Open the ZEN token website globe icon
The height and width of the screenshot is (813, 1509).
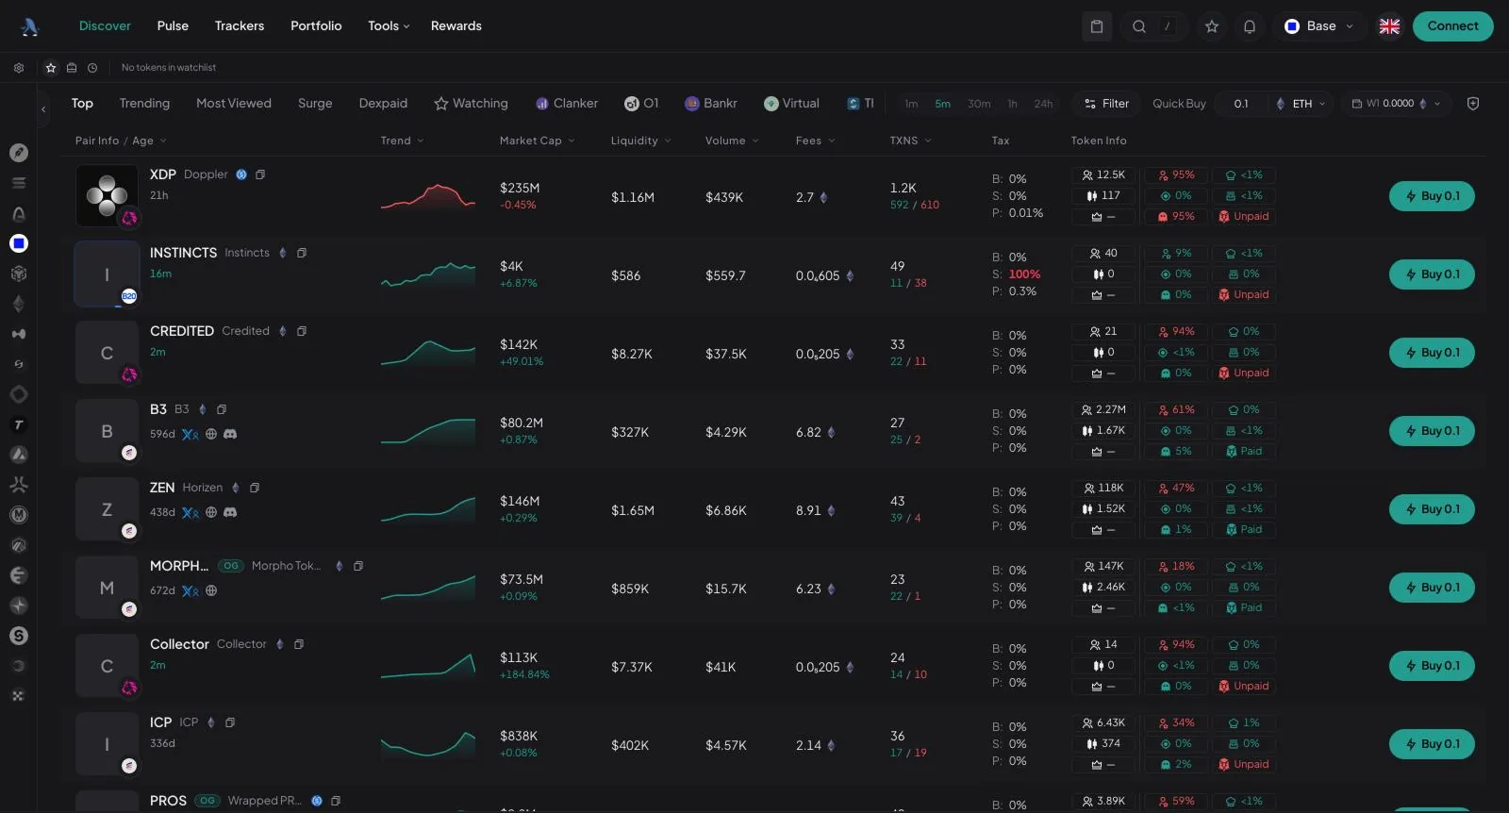point(211,512)
